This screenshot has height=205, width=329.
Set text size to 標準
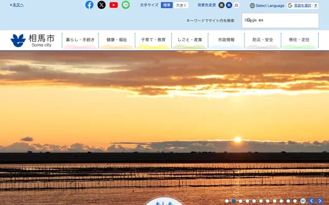point(167,5)
